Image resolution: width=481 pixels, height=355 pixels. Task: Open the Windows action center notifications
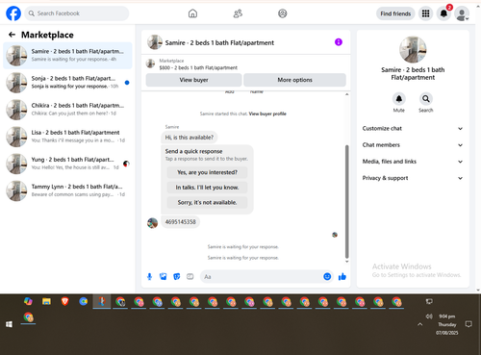coord(468,324)
